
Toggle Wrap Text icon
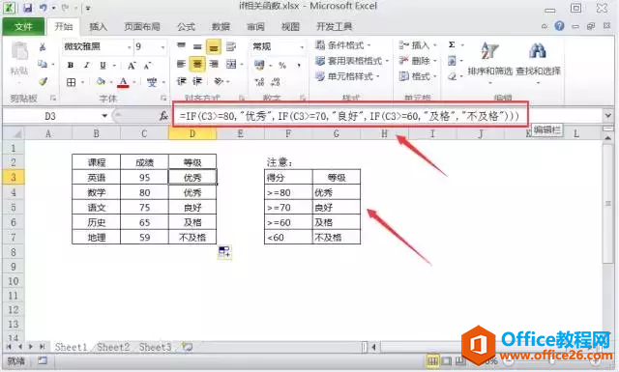coord(231,46)
